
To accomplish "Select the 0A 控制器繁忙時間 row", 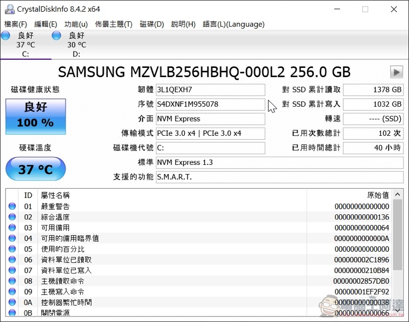I will coord(198,303).
